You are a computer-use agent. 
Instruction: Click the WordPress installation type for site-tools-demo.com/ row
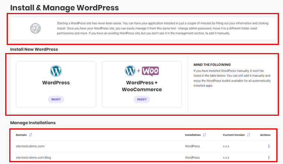pos(192,146)
